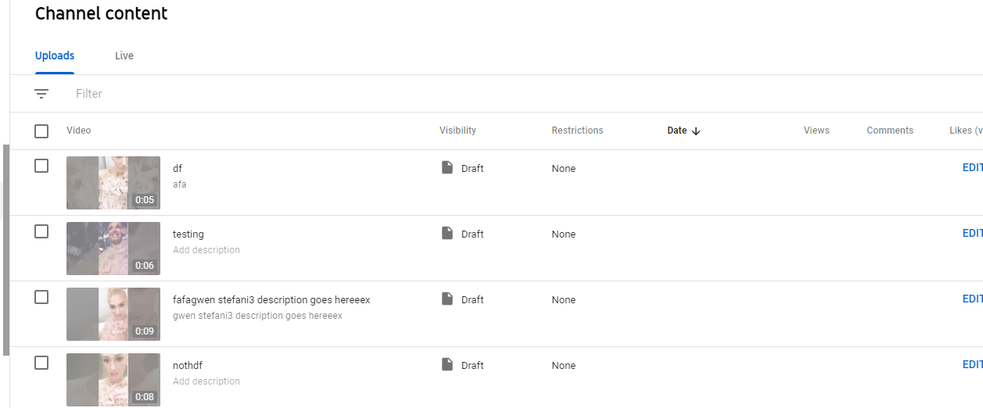Click the Comments column header

pyautogui.click(x=890, y=131)
